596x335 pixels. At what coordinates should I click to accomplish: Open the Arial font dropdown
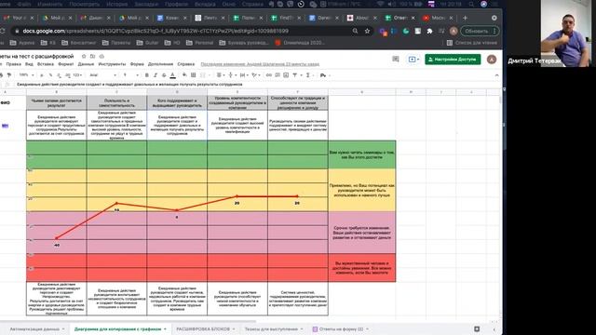point(103,75)
